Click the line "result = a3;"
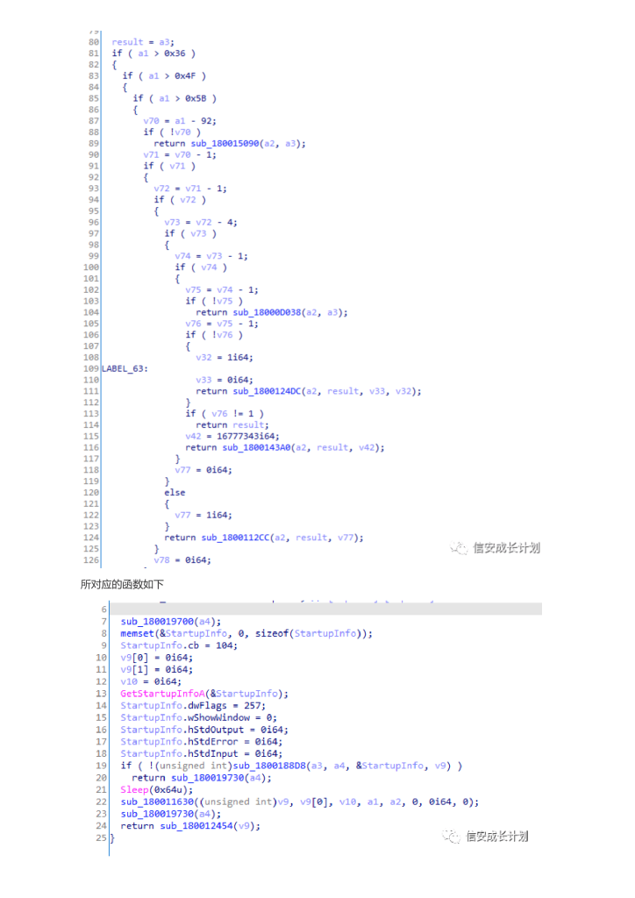The height and width of the screenshot is (898, 635). click(x=143, y=42)
